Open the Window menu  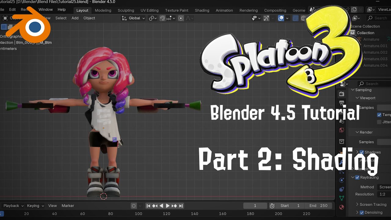(x=46, y=9)
